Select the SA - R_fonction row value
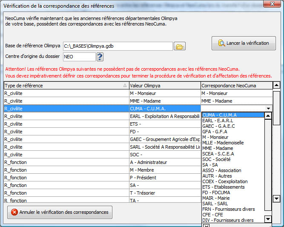Screen dimensions: 284x227 click(x=165, y=185)
